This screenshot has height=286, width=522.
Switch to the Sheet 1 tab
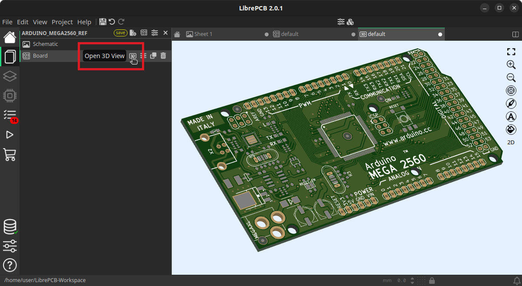227,34
